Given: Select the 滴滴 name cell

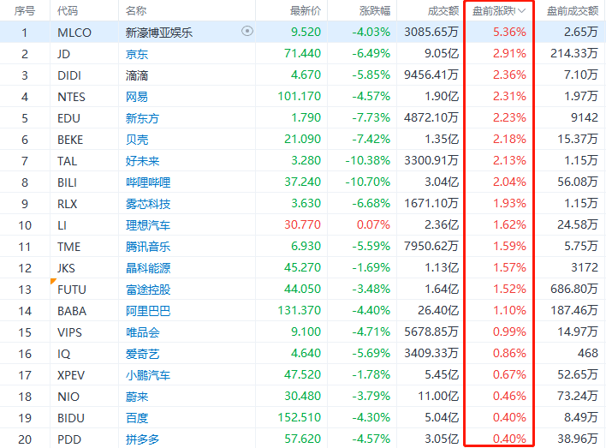Looking at the screenshot, I should pyautogui.click(x=137, y=75).
